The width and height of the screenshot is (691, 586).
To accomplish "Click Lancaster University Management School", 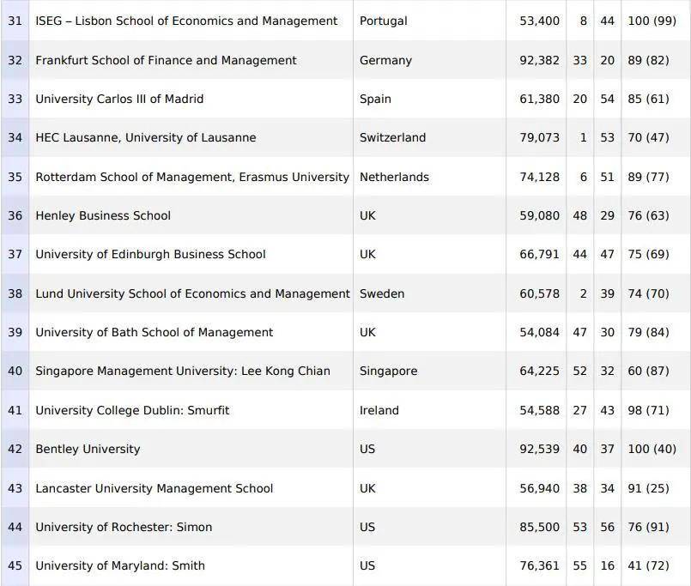I will click(154, 488).
